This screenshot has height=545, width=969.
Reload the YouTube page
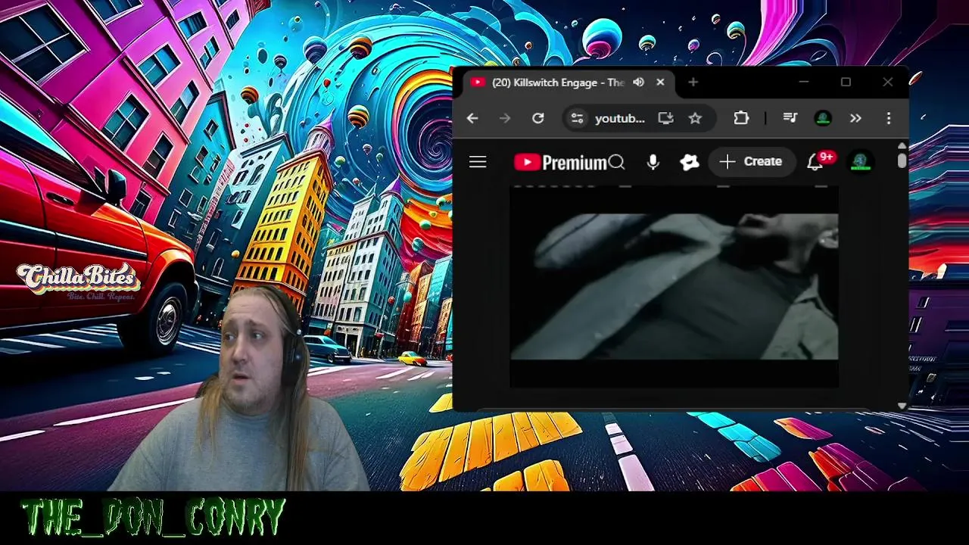538,118
